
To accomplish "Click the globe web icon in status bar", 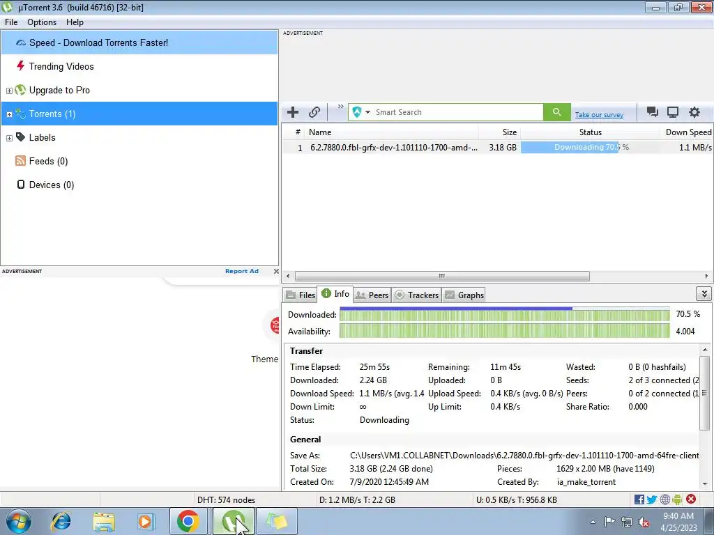I will (664, 499).
